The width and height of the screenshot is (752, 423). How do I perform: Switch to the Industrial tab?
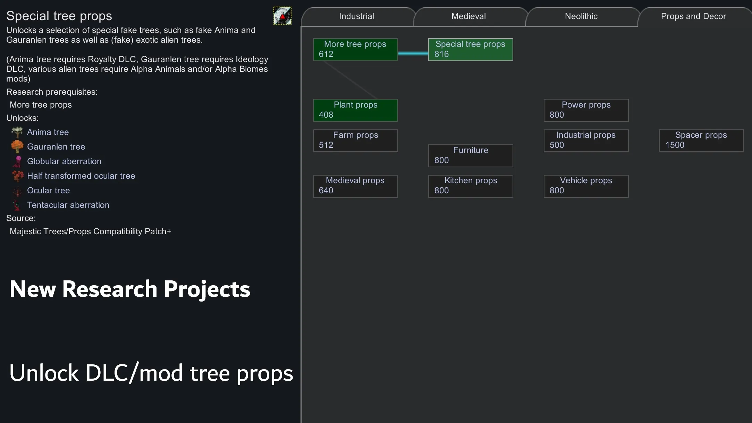click(356, 16)
